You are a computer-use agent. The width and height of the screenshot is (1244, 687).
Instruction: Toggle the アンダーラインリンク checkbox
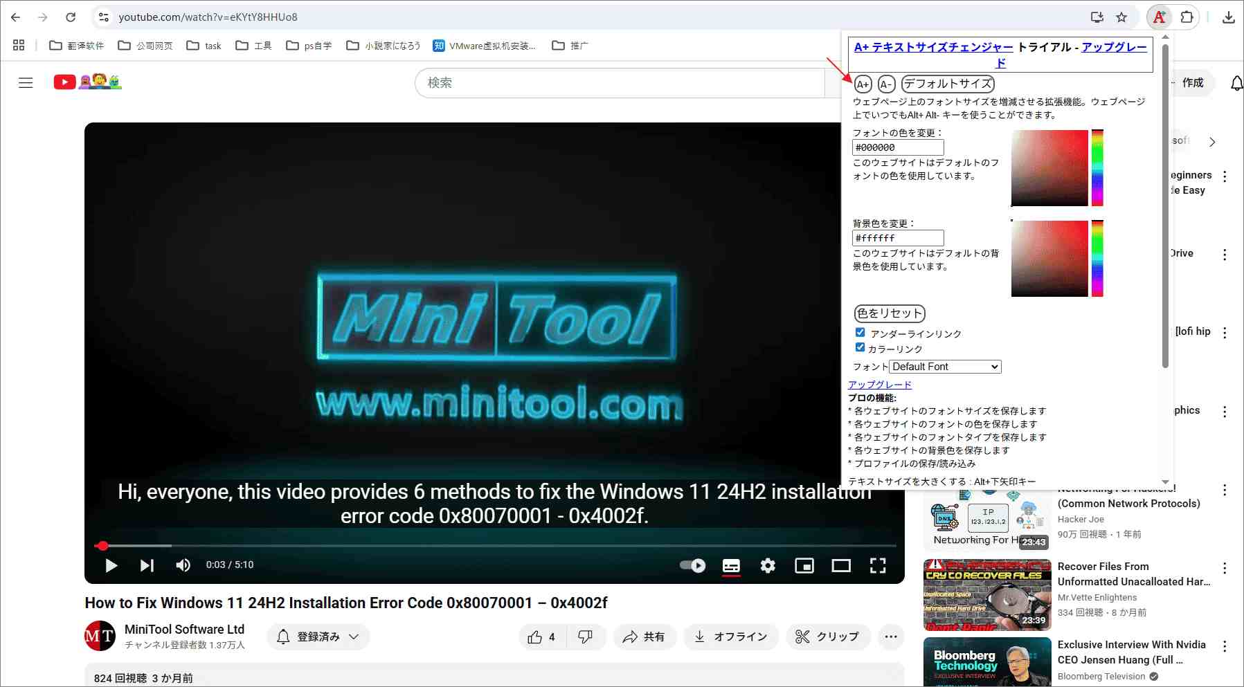click(860, 332)
